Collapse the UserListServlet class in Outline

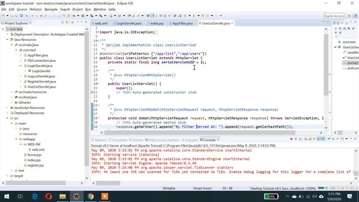335,47
